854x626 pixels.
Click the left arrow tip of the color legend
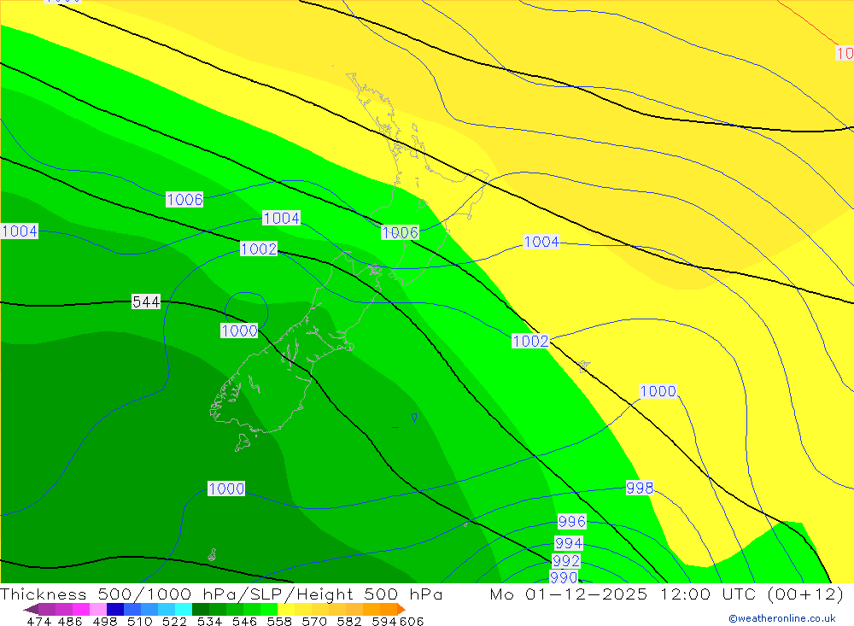click(30, 609)
